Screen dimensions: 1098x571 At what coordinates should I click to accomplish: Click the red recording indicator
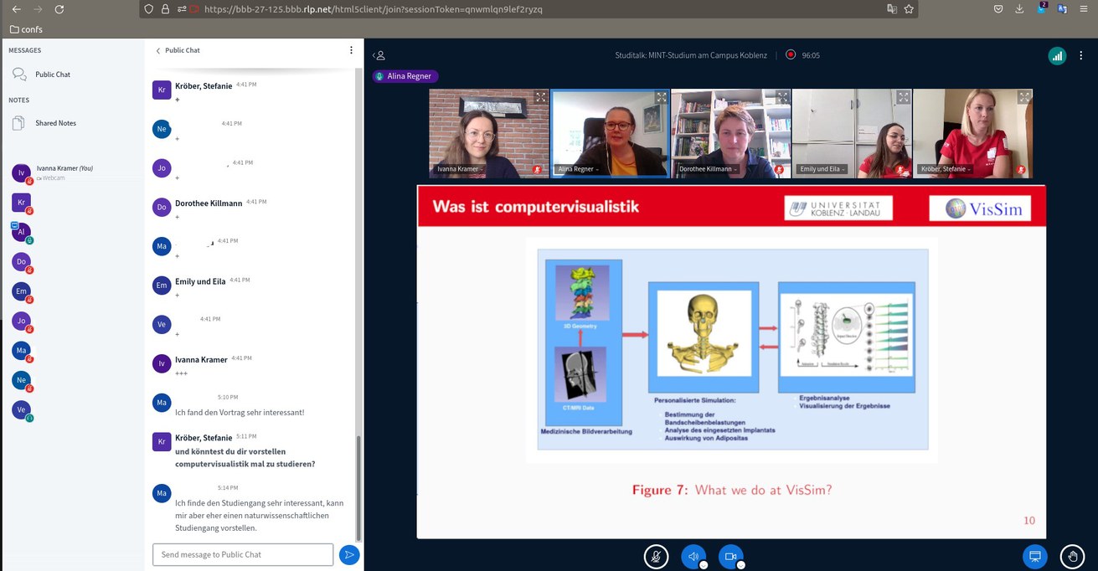(x=790, y=54)
